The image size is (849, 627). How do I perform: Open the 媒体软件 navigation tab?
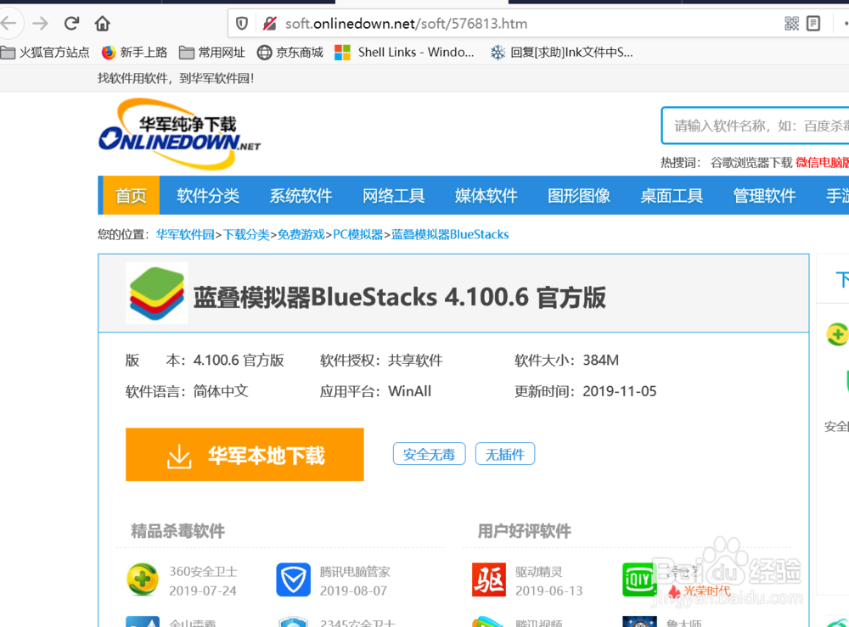[x=486, y=195]
